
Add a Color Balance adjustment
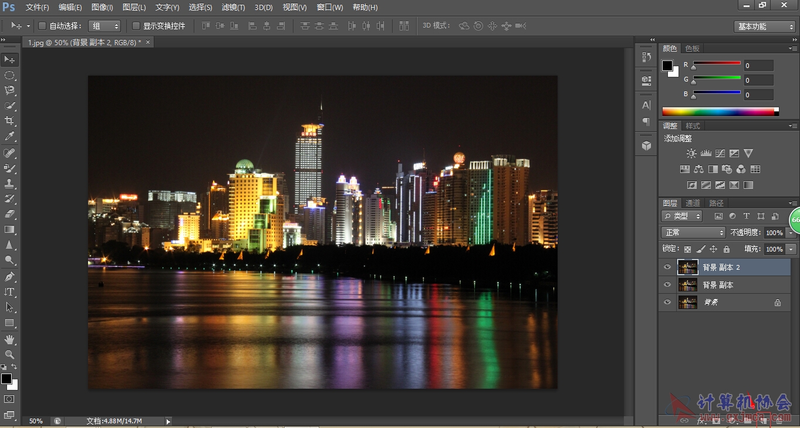point(698,169)
